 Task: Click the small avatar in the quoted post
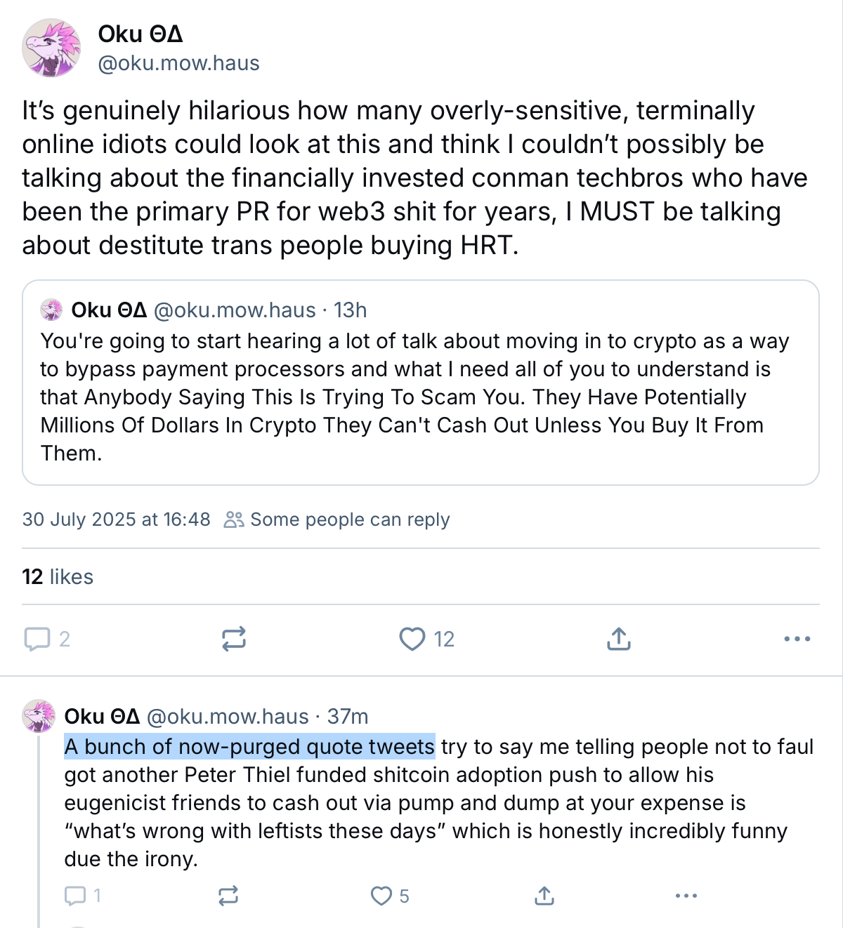[x=51, y=310]
